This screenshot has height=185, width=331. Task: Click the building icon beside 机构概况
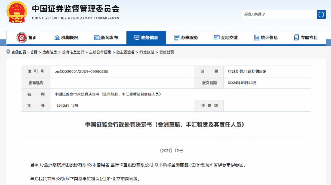click(x=57, y=38)
